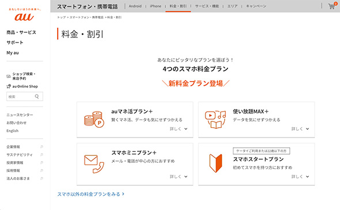340x210 pixels.
Task: Open 投資家情報 link
Action: [15, 163]
